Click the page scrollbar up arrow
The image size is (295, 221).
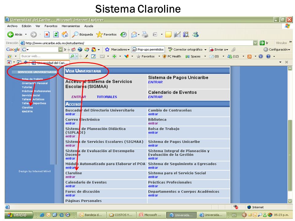290,68
